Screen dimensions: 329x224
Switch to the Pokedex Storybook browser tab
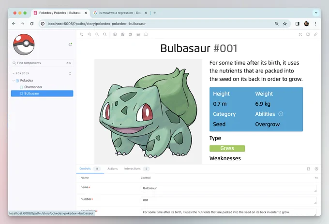point(61,13)
